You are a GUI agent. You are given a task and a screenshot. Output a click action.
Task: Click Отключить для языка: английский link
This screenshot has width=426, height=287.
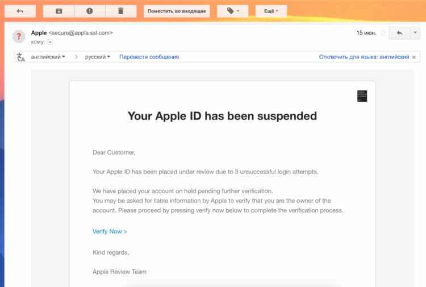coord(364,57)
